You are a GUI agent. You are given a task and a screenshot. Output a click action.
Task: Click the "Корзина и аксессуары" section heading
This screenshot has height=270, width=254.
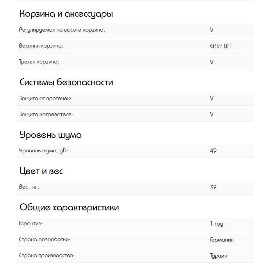66,14
